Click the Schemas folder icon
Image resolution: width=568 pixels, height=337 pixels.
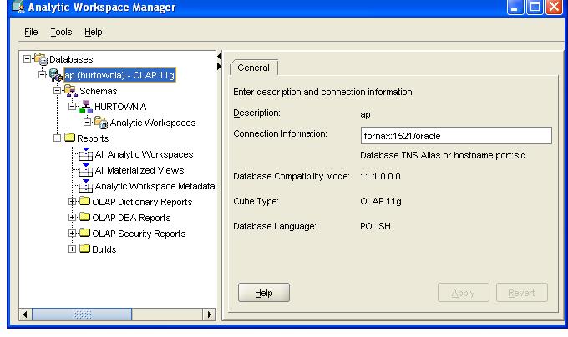tap(71, 91)
